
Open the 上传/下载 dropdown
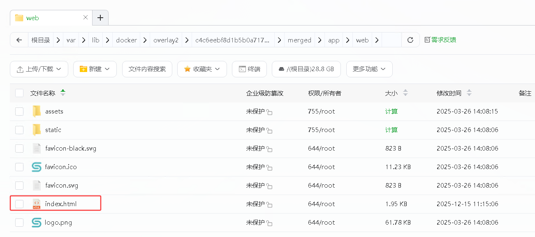click(39, 69)
